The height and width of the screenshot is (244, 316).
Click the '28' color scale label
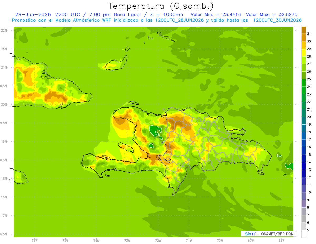(x=309, y=56)
